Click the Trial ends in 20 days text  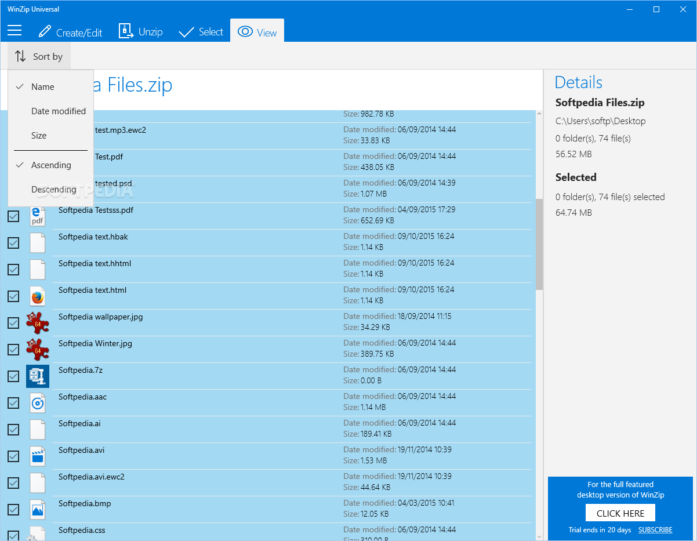tap(600, 530)
